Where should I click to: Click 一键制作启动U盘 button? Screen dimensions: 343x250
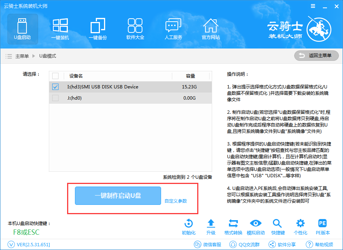(118, 196)
